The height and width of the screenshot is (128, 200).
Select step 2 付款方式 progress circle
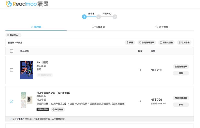(x=98, y=17)
